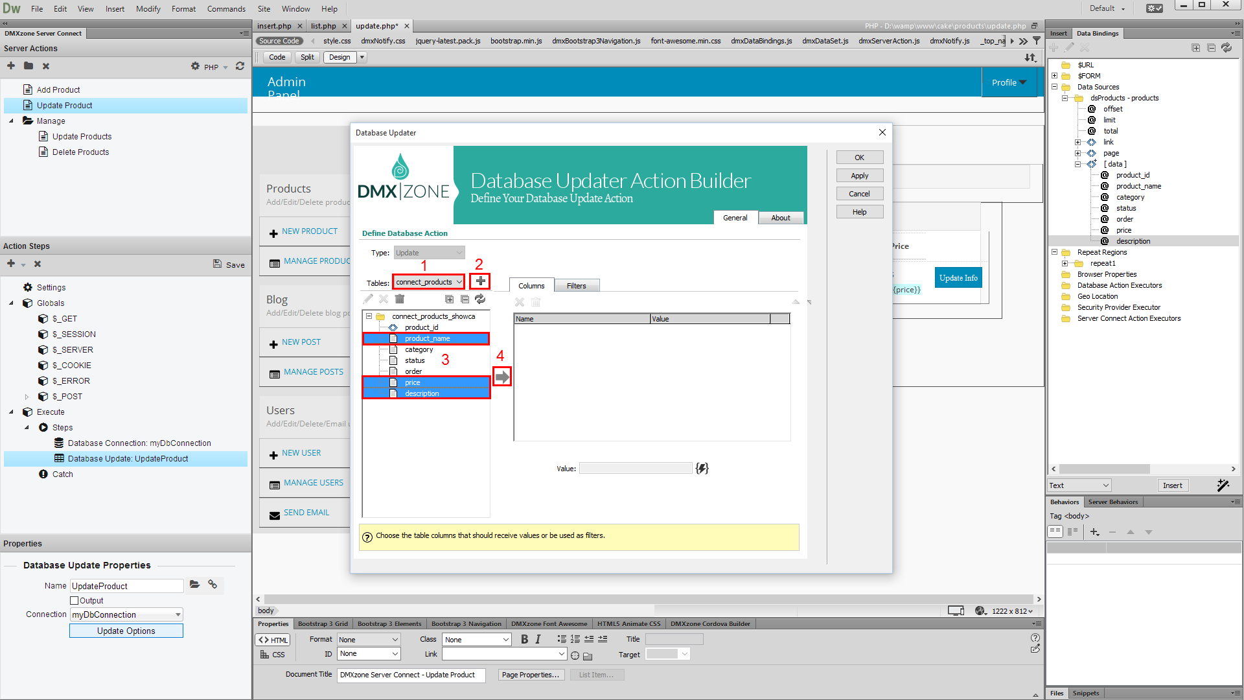The height and width of the screenshot is (700, 1244).
Task: Open the Commands menu
Action: point(226,8)
